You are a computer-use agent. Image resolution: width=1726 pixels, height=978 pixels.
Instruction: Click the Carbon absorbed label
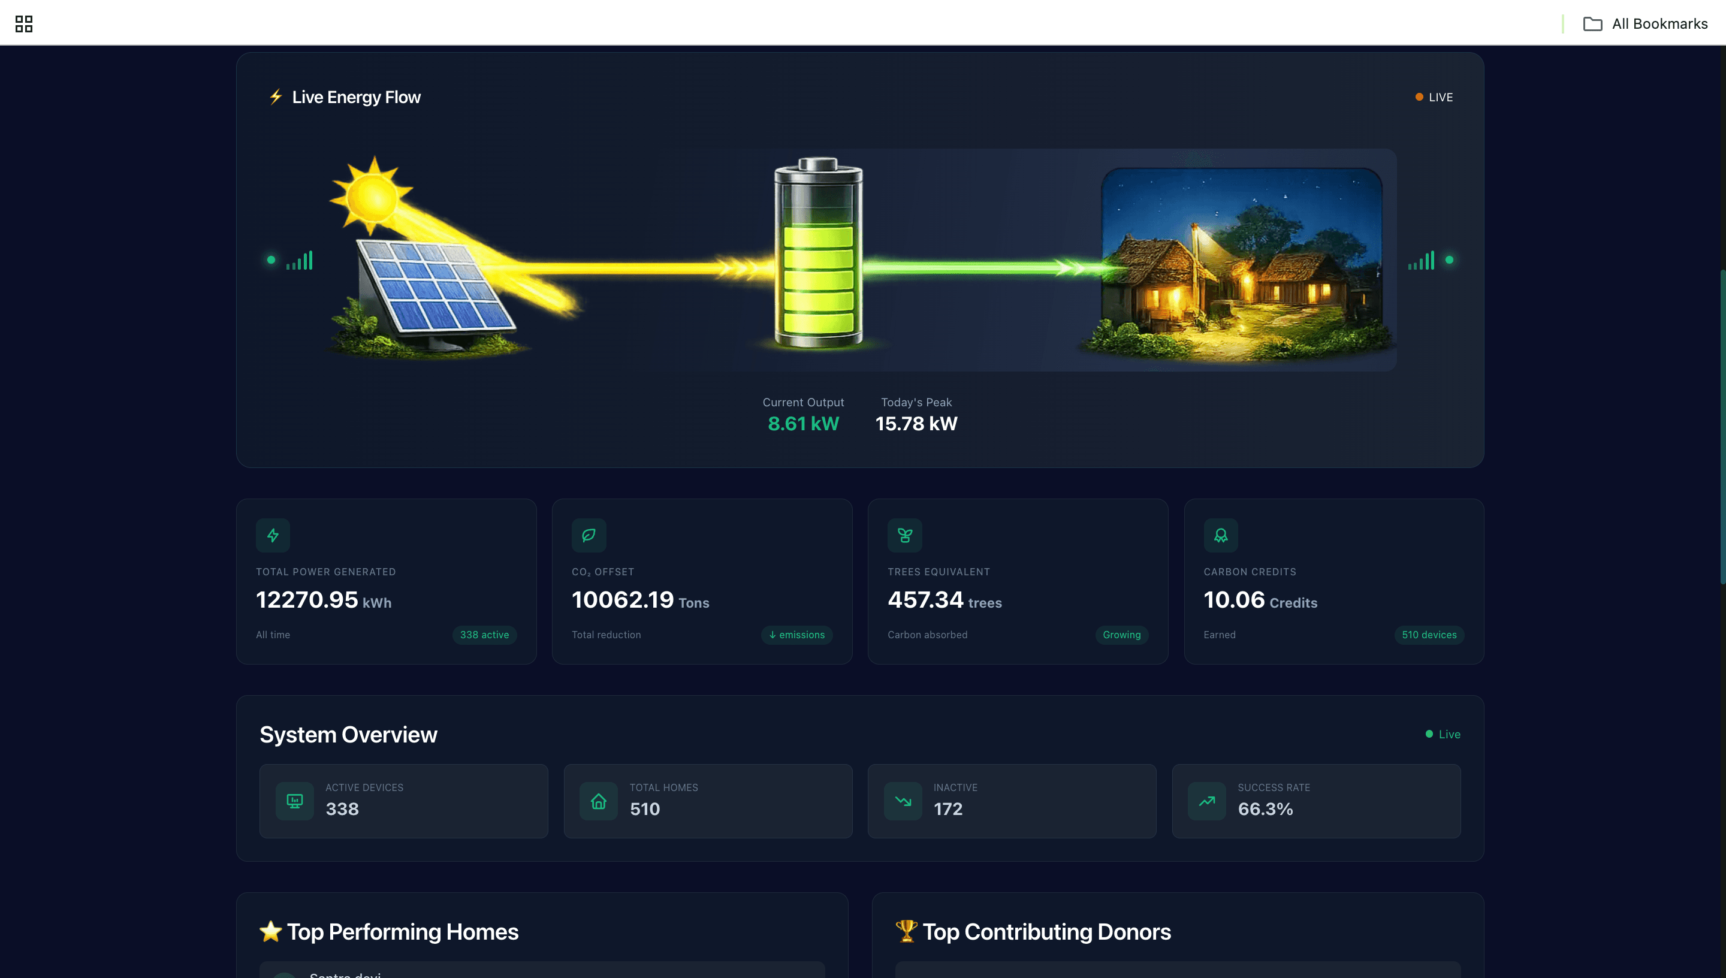927,635
